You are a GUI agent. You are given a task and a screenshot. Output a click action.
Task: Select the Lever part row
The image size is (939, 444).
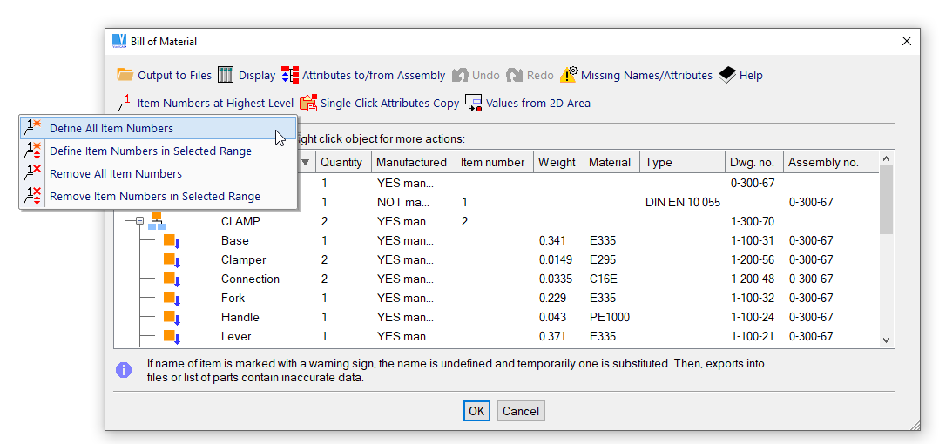point(236,336)
